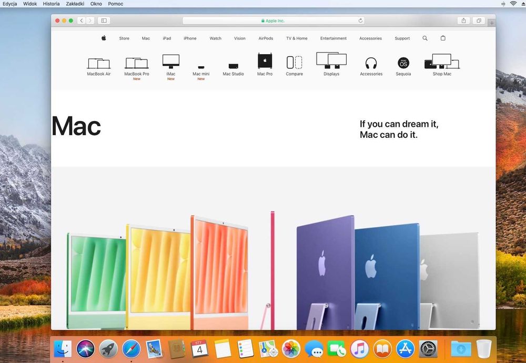Open Reminders in the Dock
Image resolution: width=526 pixels, height=363 pixels.
tap(245, 349)
